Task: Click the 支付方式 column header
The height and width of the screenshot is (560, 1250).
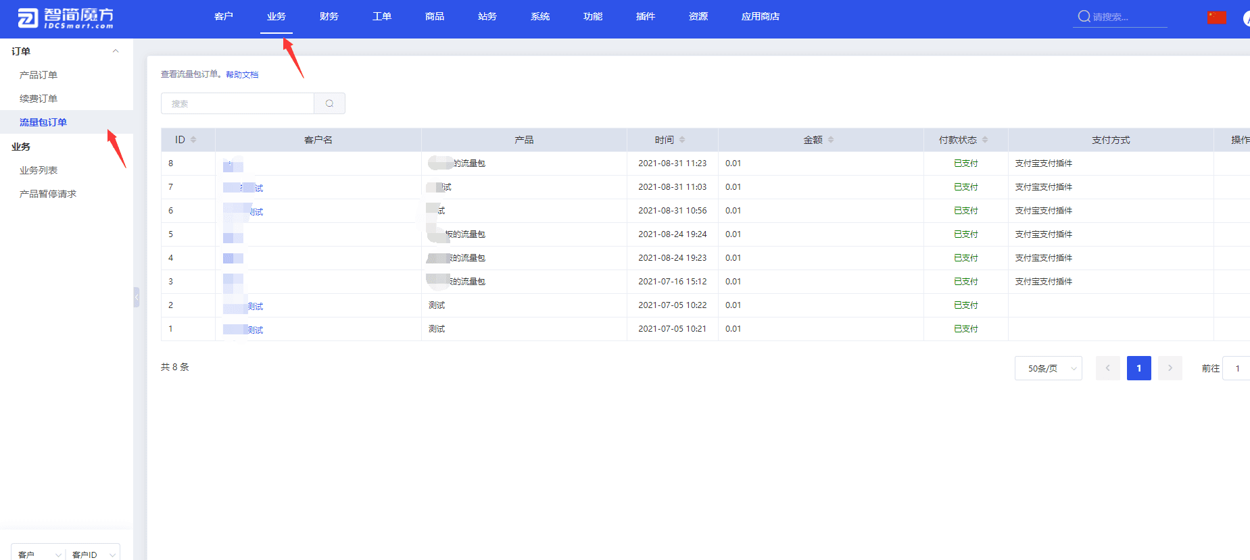Action: coord(1111,140)
